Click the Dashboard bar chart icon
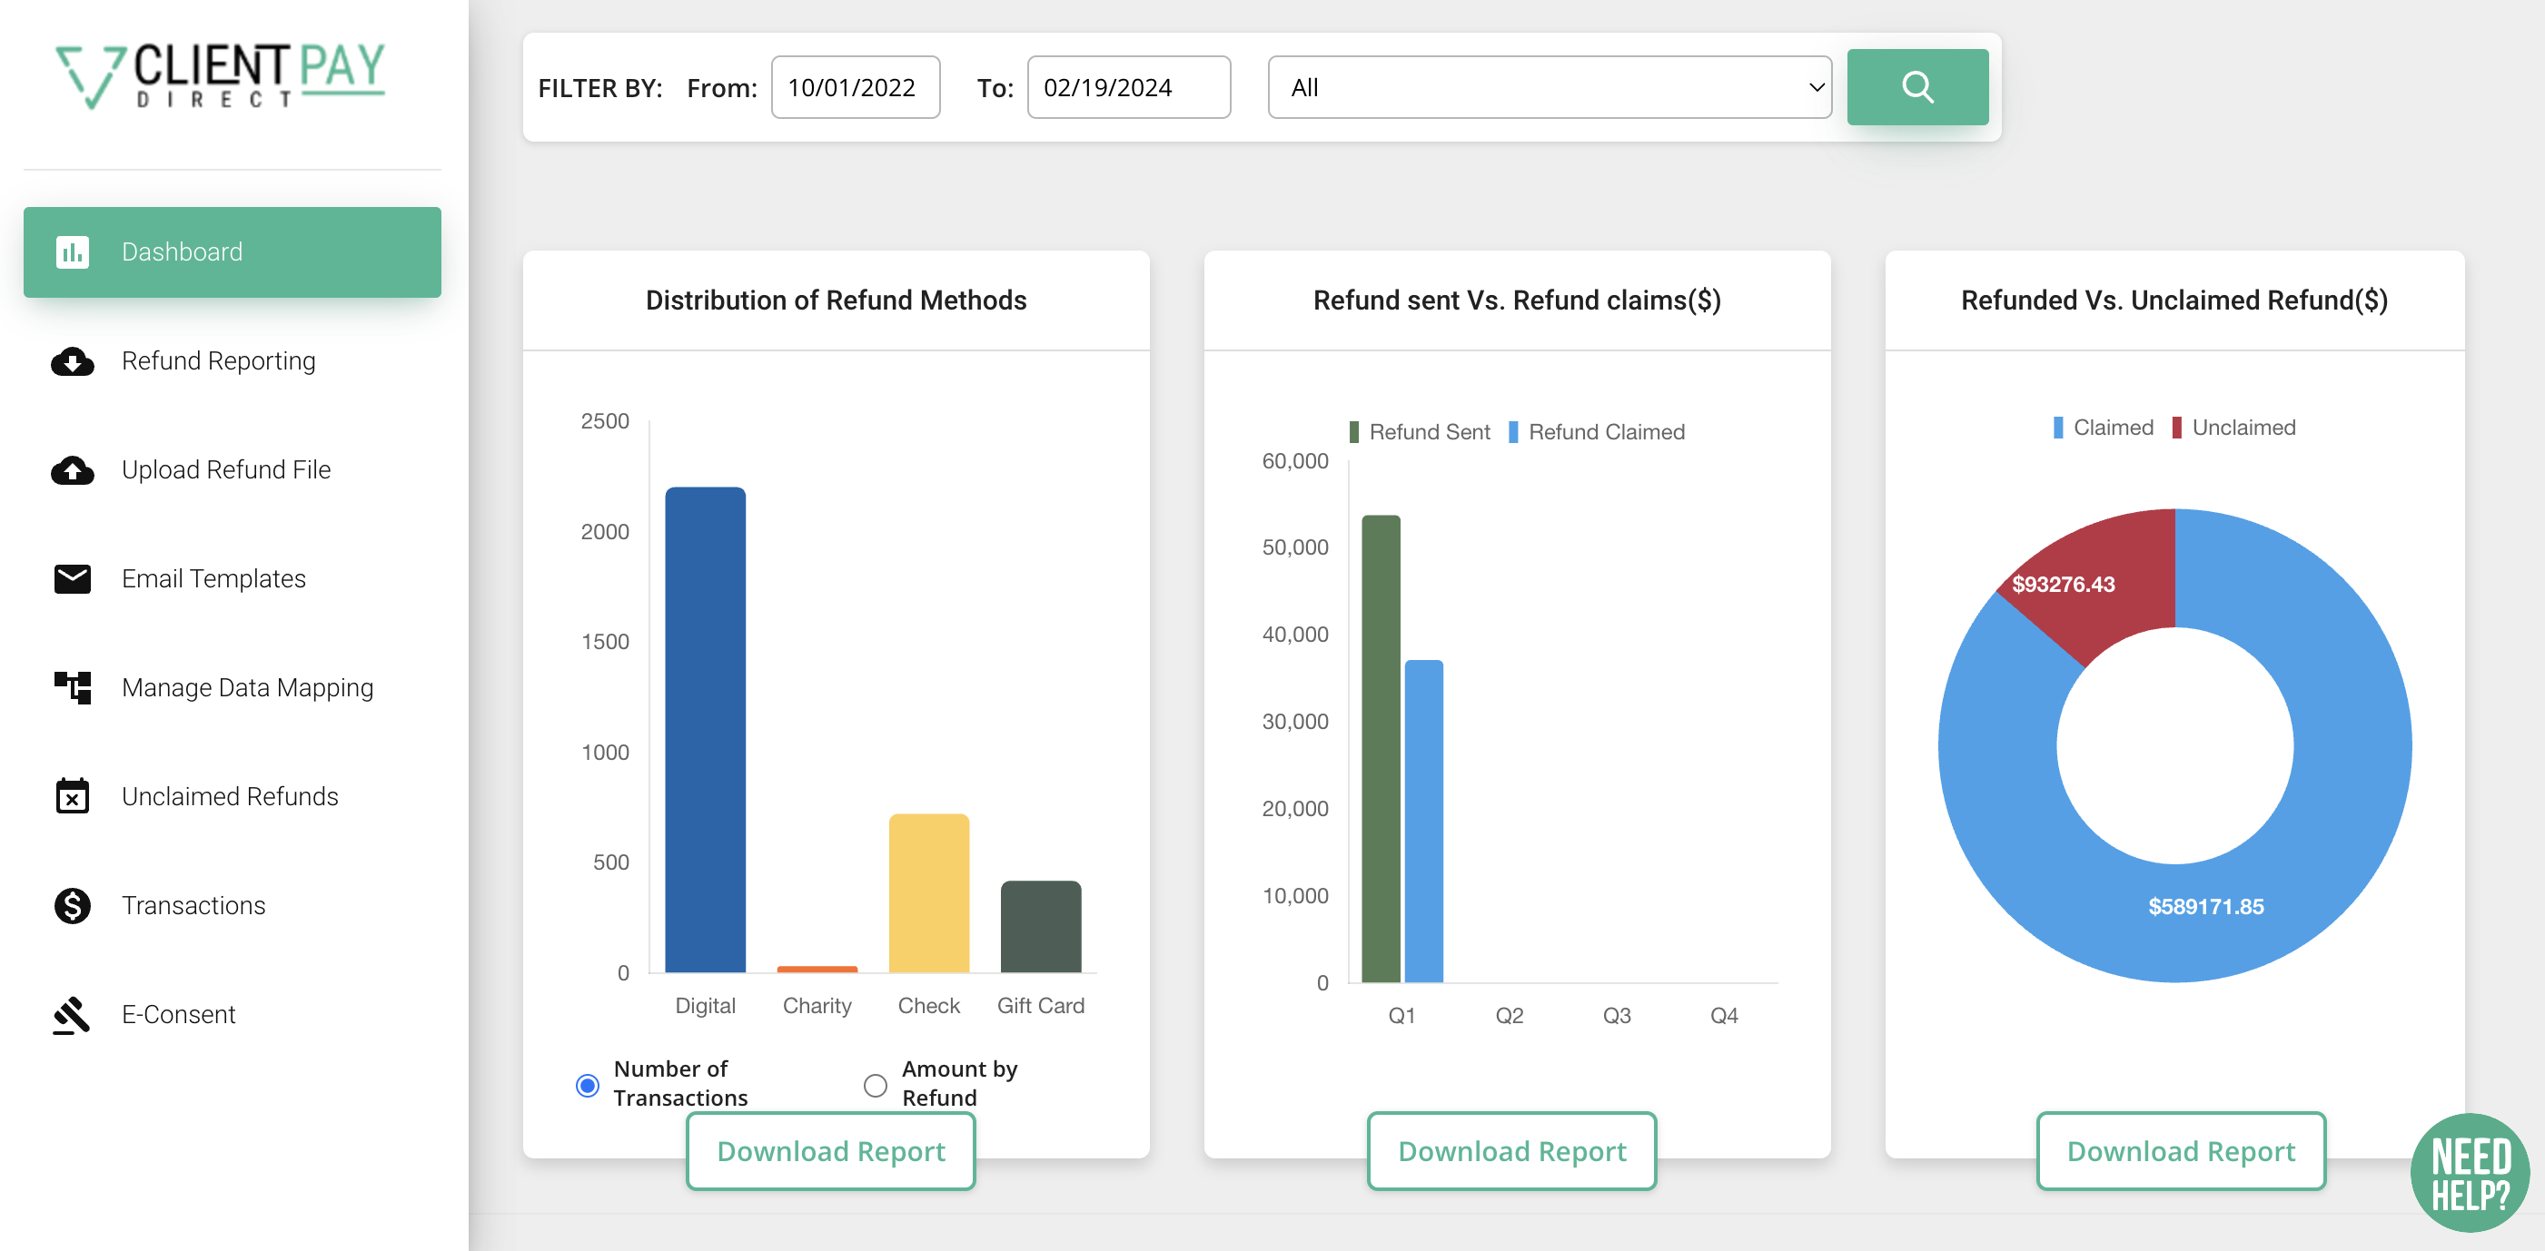2545x1251 pixels. (72, 251)
